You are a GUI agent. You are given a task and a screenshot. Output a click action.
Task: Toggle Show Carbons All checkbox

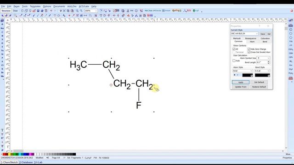(x=234, y=49)
